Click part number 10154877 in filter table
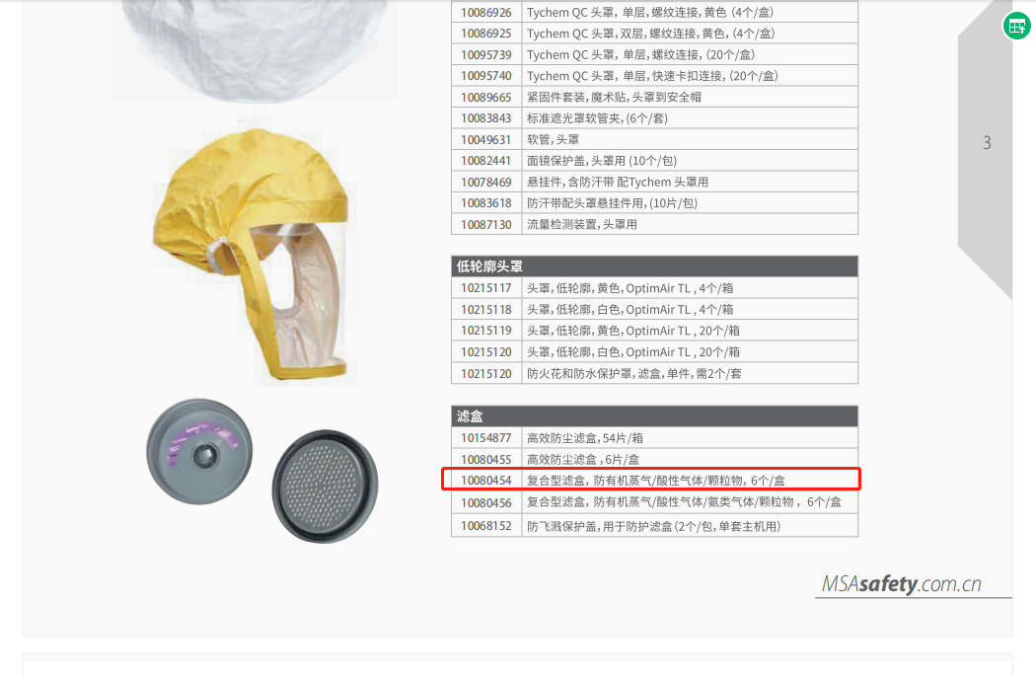 (486, 437)
